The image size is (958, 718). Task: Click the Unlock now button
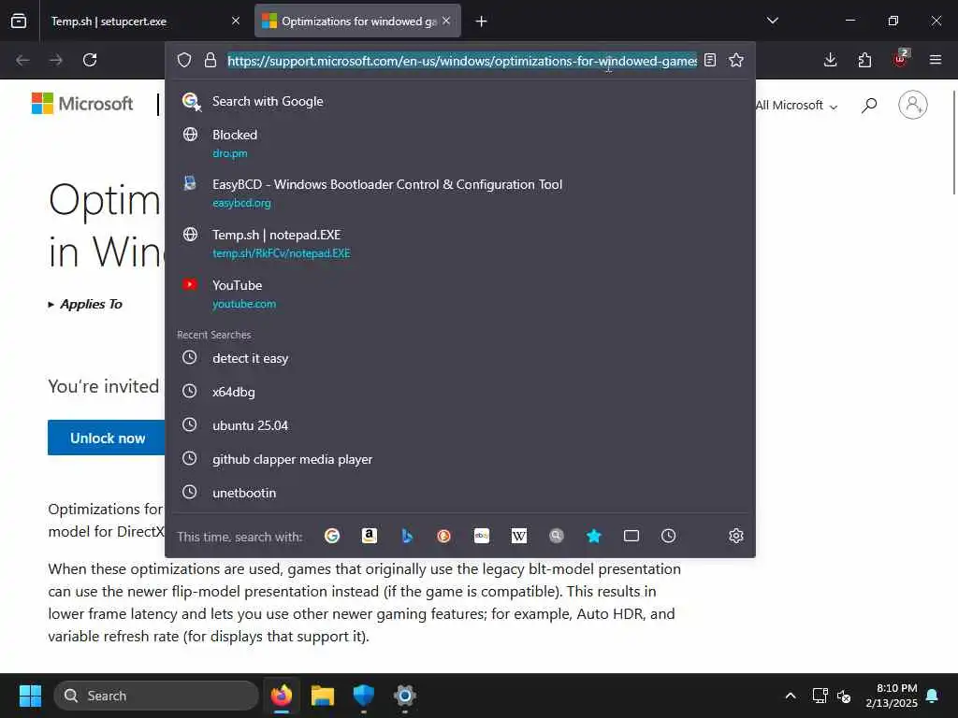[107, 438]
